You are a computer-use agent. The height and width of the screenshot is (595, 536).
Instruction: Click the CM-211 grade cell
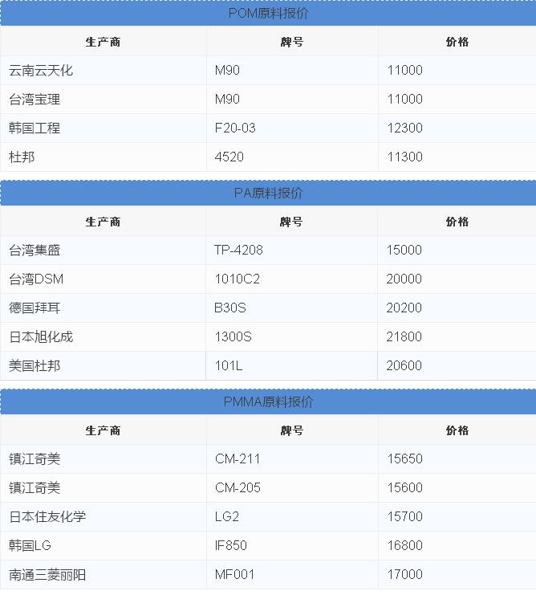292,458
